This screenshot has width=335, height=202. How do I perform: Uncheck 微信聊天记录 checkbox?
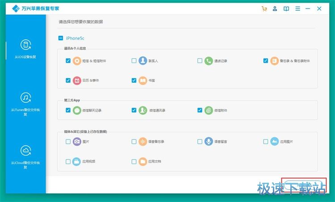tap(68, 110)
